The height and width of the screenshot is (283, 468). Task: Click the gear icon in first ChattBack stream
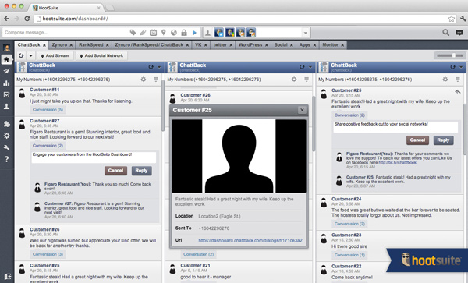144,80
